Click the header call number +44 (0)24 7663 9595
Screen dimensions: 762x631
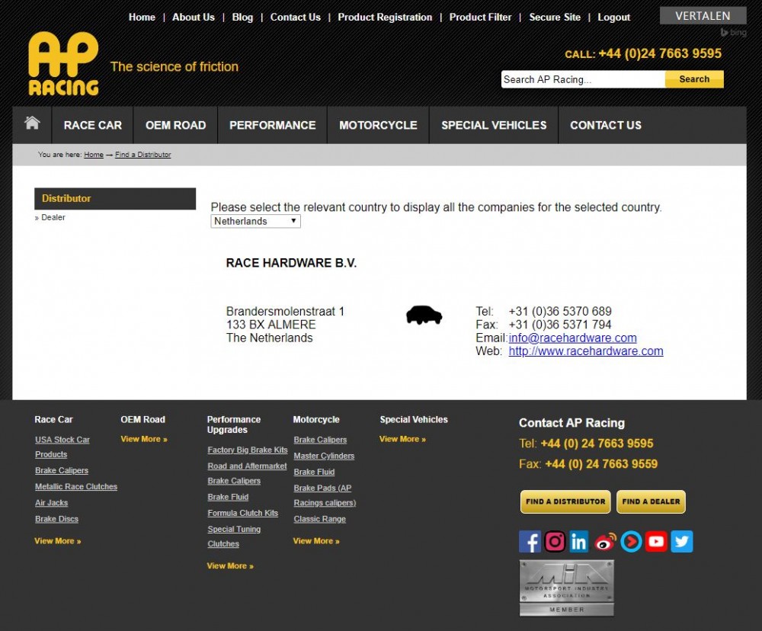[660, 53]
